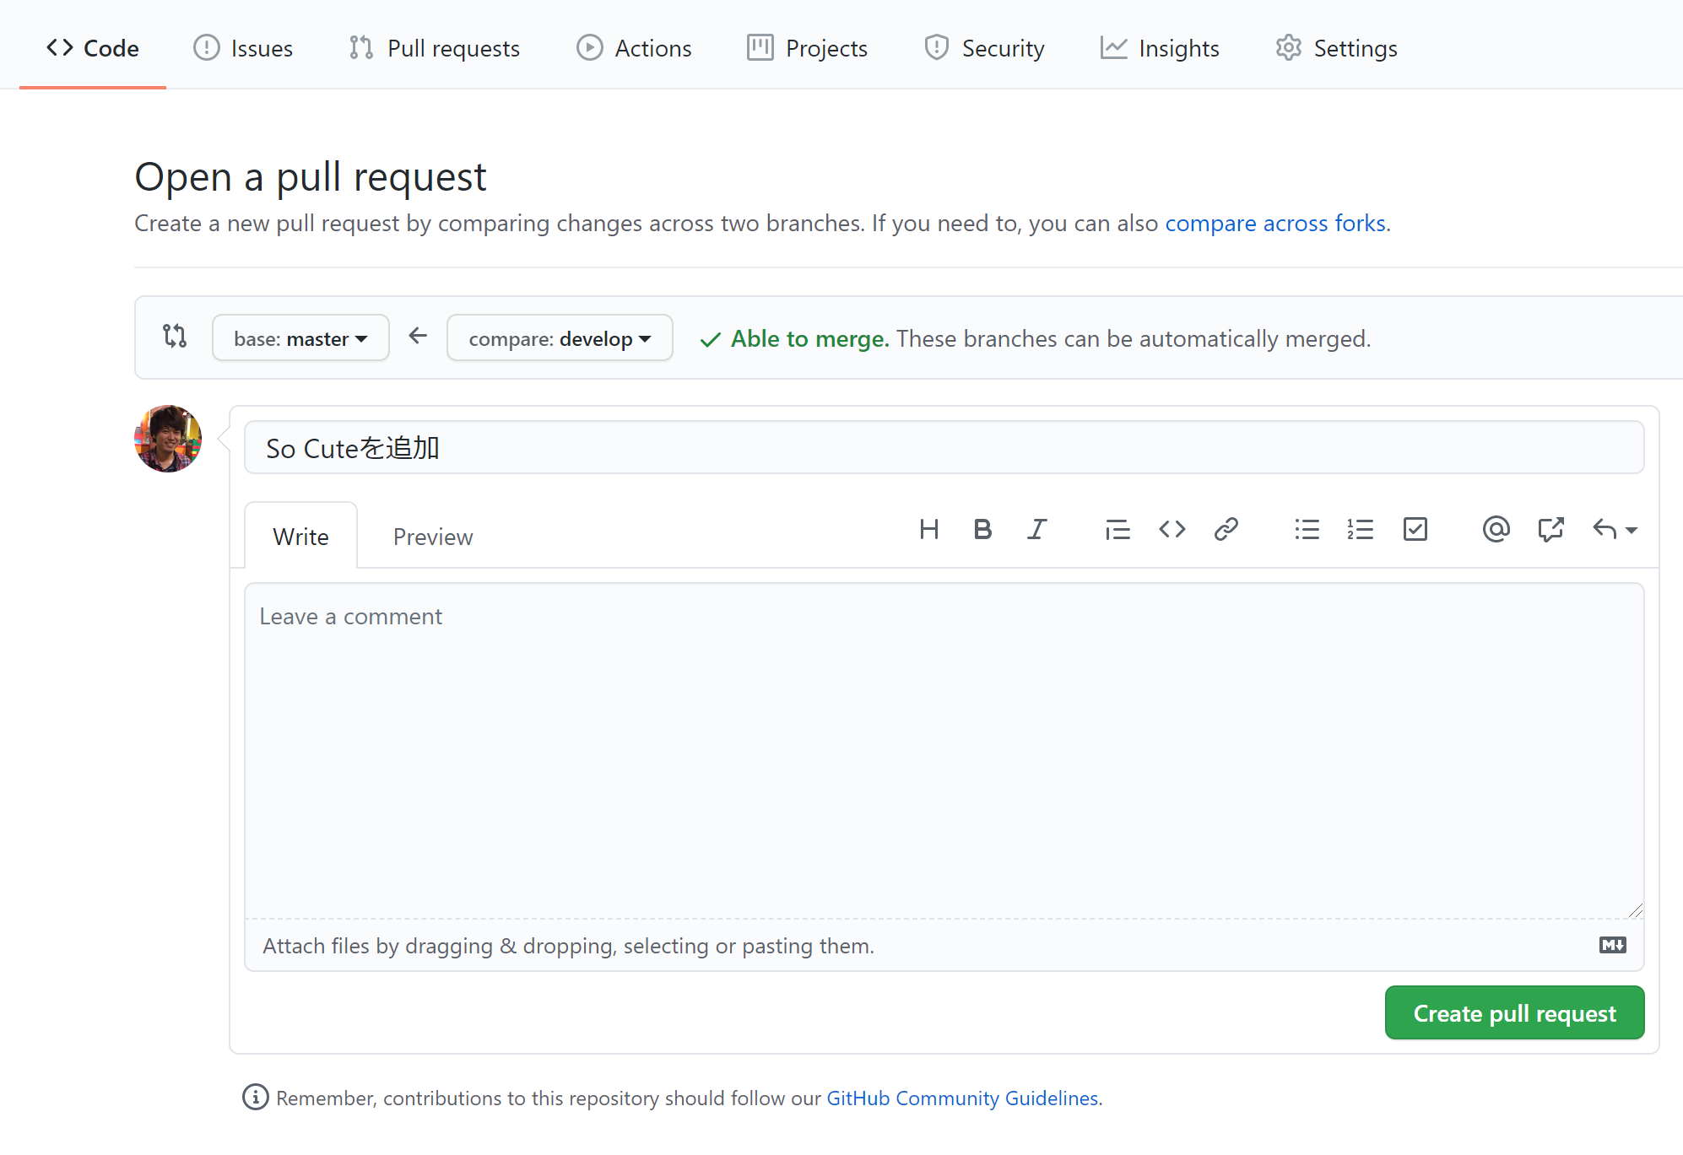Reference an issue or pull request icon
Image resolution: width=1683 pixels, height=1155 pixels.
point(1550,529)
